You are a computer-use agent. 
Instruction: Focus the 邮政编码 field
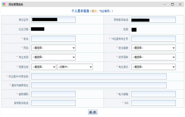[x=53, y=94]
